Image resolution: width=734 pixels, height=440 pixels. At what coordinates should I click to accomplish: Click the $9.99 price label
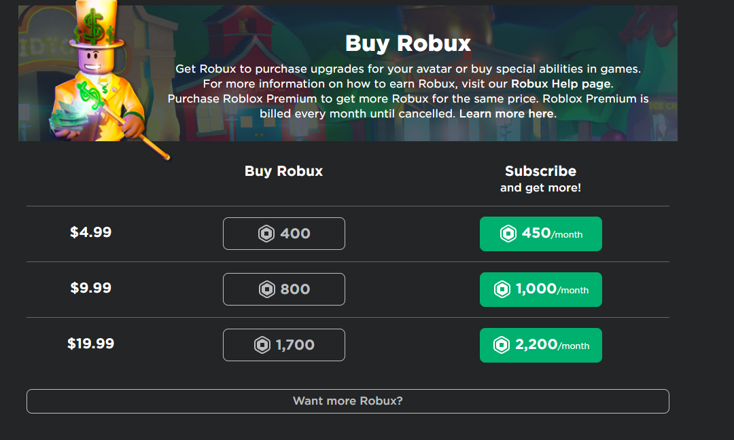(91, 288)
